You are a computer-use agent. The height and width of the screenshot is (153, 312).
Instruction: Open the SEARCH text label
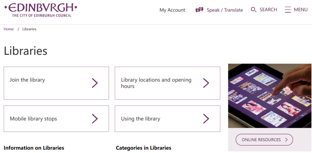268,10
